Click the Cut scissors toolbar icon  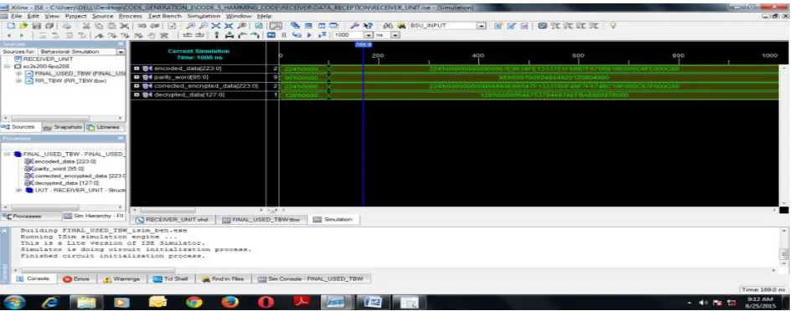86,25
